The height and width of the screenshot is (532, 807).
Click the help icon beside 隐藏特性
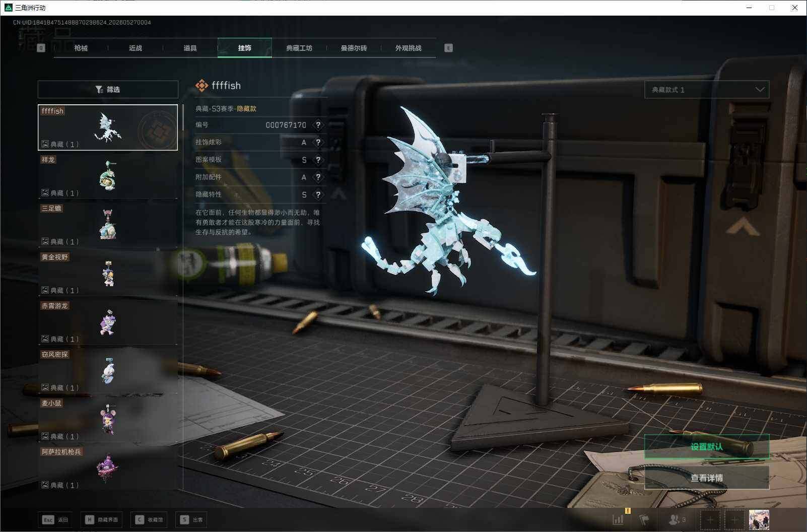(x=318, y=195)
